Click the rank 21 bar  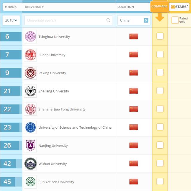[10, 91]
